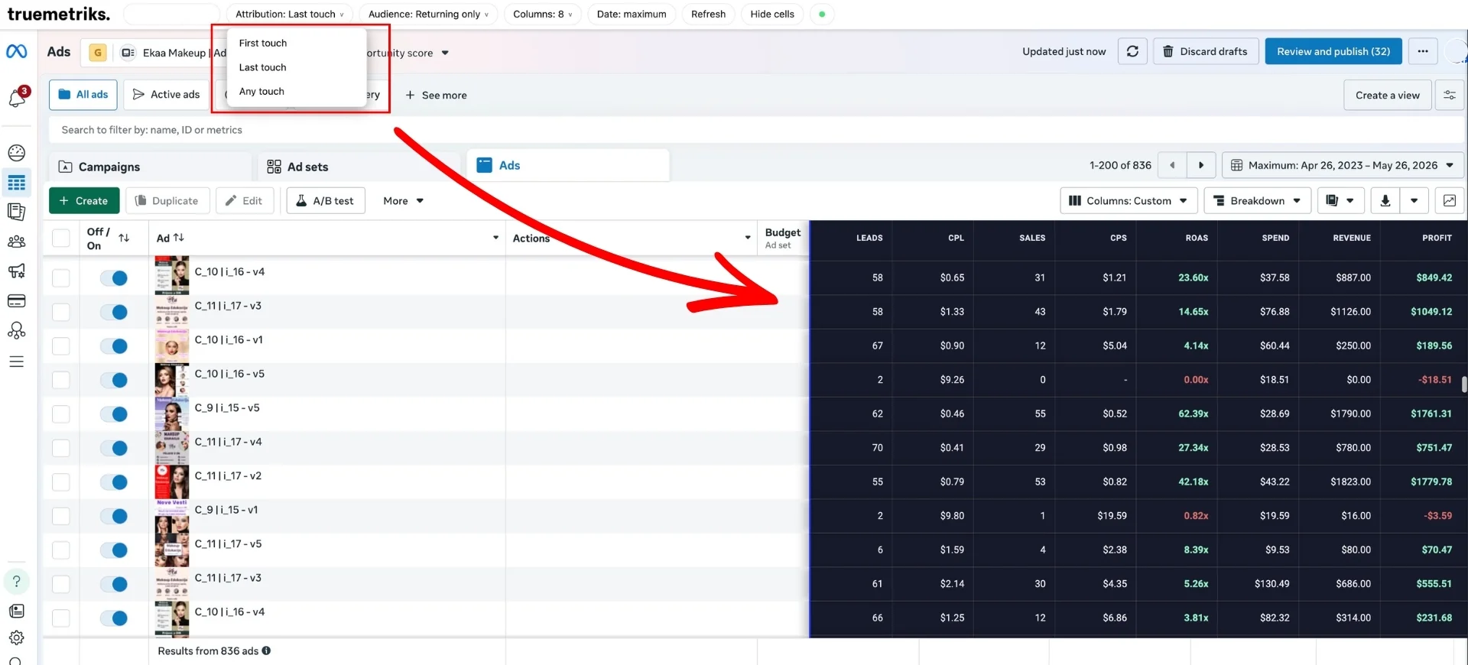
Task: Open the date range Maximum dropdown
Action: [1343, 165]
